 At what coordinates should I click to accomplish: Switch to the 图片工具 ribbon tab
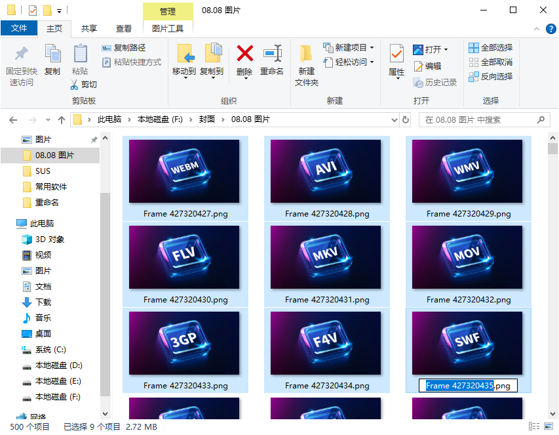click(168, 29)
